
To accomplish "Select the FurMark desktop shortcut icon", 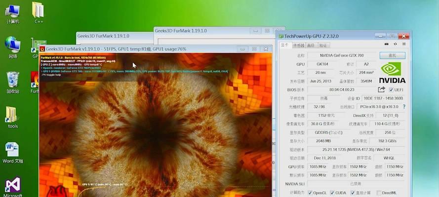I will [35, 82].
